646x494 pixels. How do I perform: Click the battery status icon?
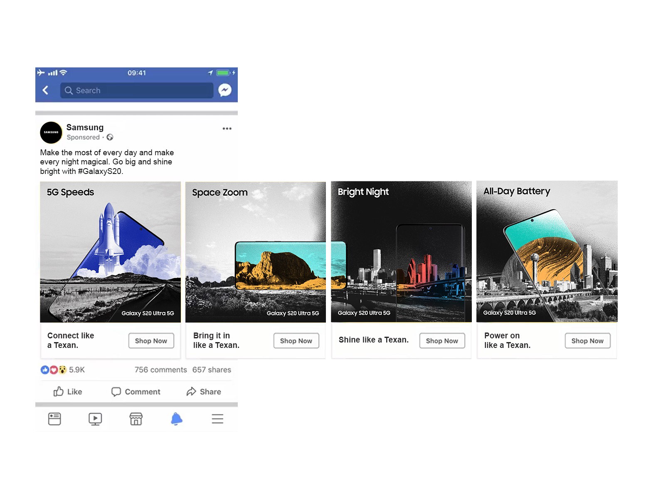tap(223, 73)
